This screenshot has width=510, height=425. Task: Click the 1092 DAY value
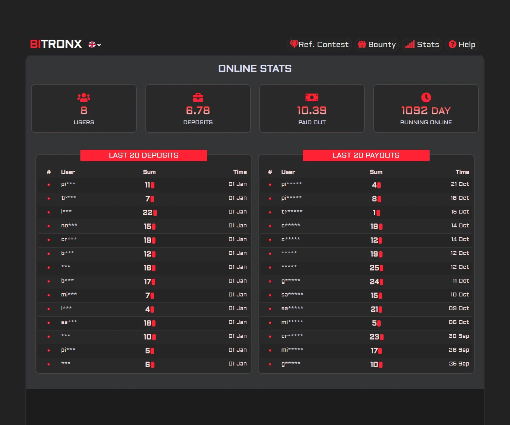coord(426,110)
